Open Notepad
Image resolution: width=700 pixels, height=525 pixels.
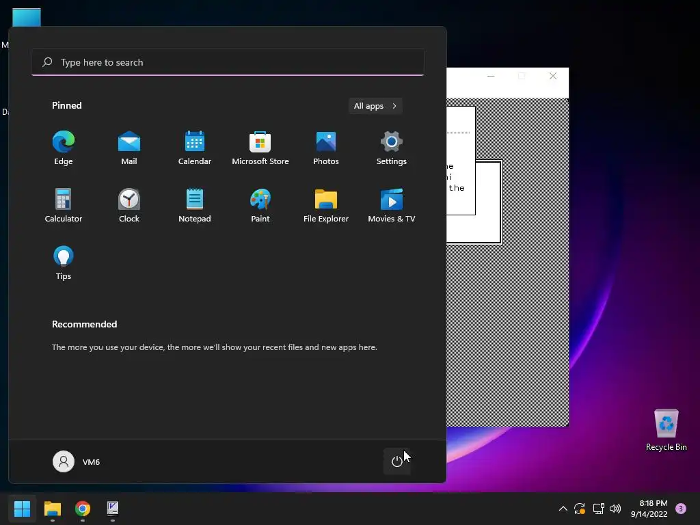195,206
